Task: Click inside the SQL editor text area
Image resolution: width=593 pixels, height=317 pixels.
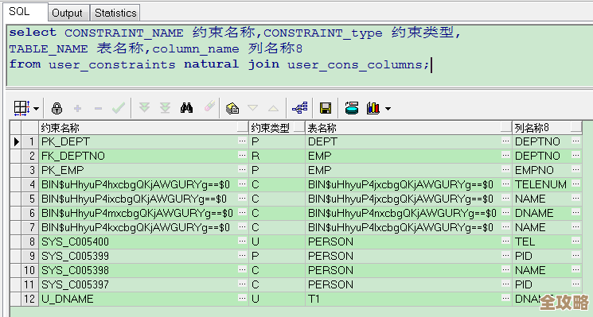Action: (299, 56)
